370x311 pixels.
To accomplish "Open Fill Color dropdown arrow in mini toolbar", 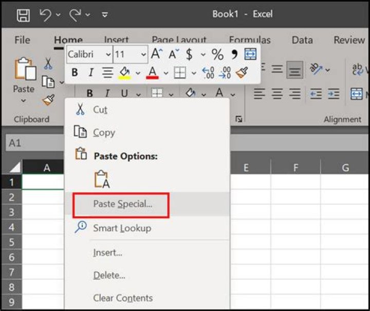I will 138,73.
